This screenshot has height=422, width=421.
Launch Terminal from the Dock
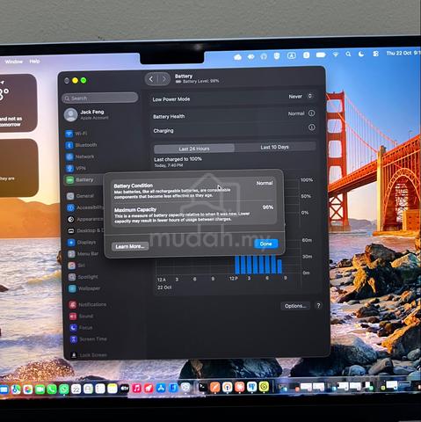pyautogui.click(x=202, y=388)
